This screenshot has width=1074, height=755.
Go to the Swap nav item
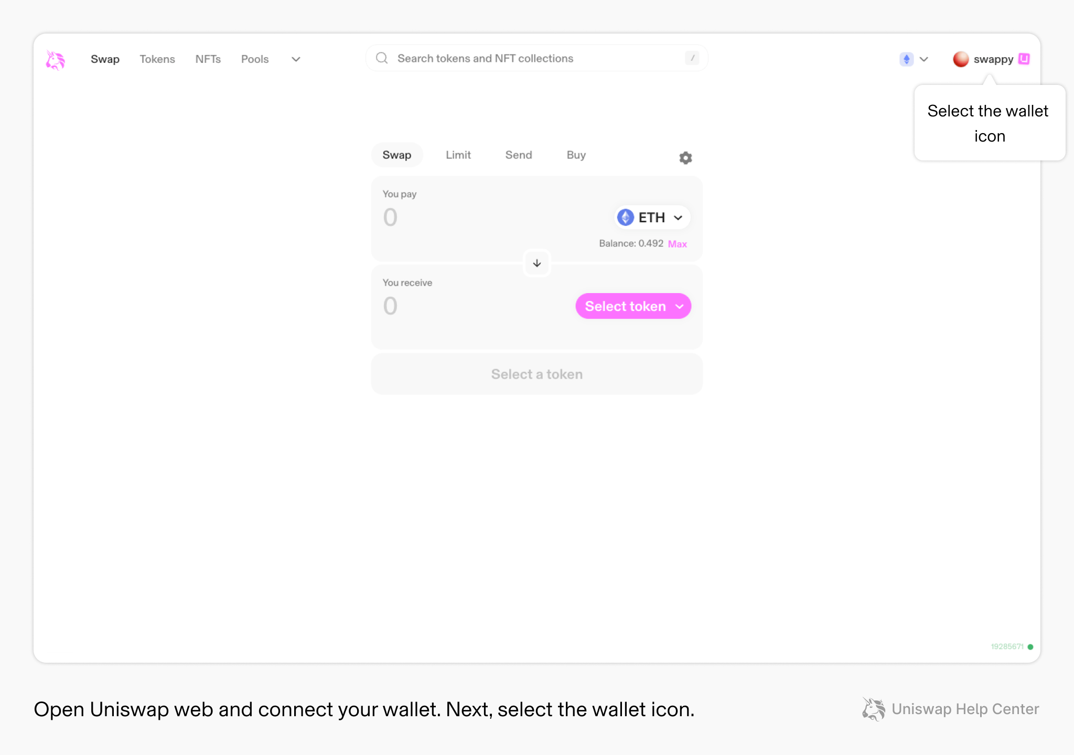105,59
